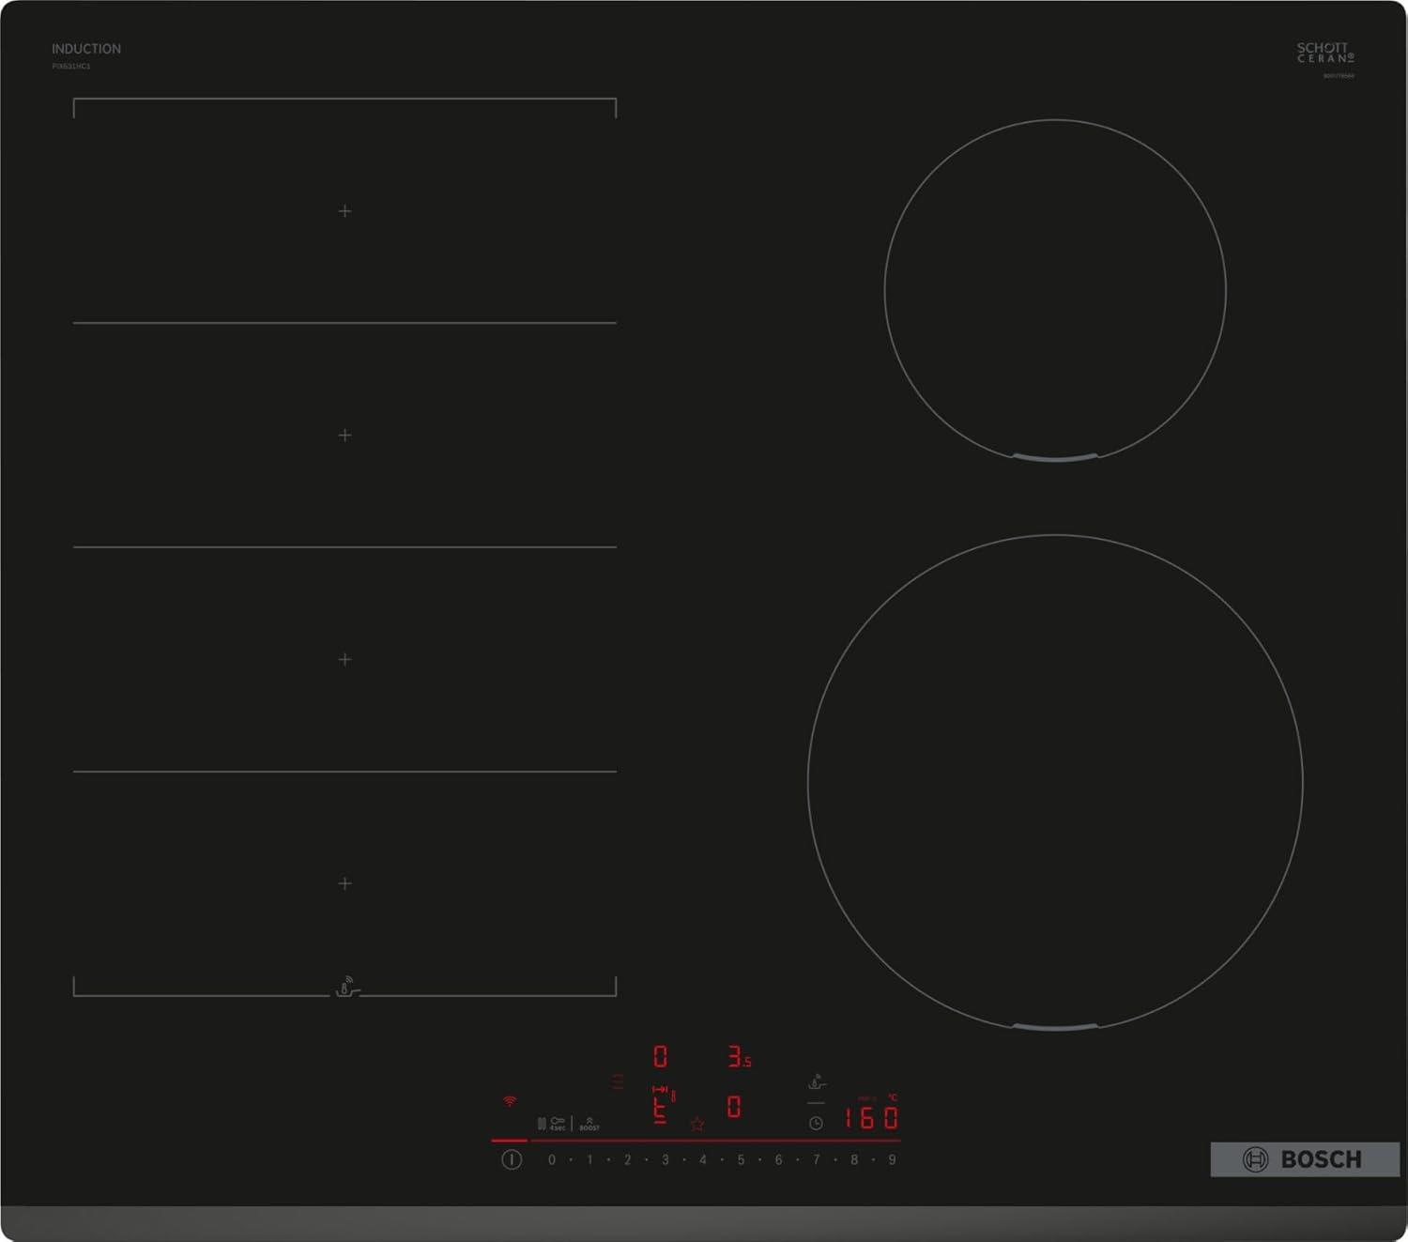Choose power level 9 on the scale
Viewport: 1408px width, 1242px height.
coord(892,1160)
